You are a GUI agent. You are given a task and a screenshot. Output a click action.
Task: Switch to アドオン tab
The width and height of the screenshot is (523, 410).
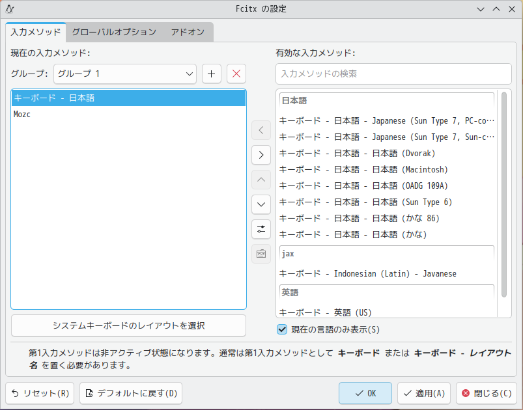(x=188, y=32)
